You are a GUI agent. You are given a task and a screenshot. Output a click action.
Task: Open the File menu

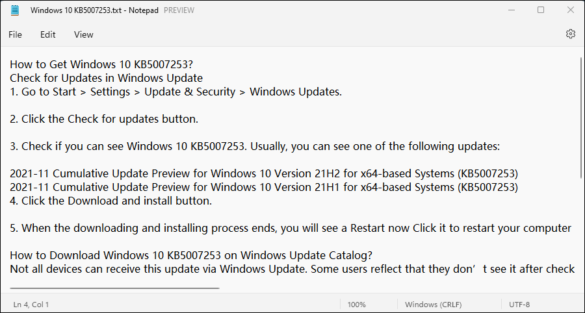(x=15, y=34)
